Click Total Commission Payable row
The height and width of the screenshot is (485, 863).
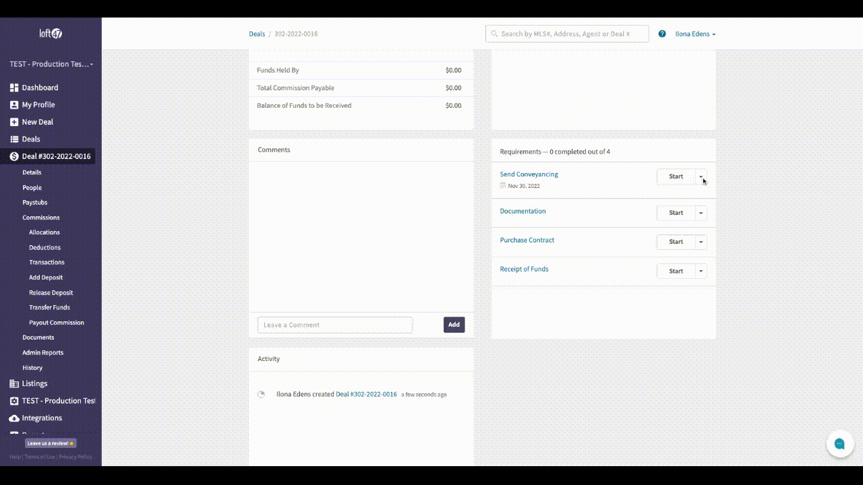click(x=359, y=88)
